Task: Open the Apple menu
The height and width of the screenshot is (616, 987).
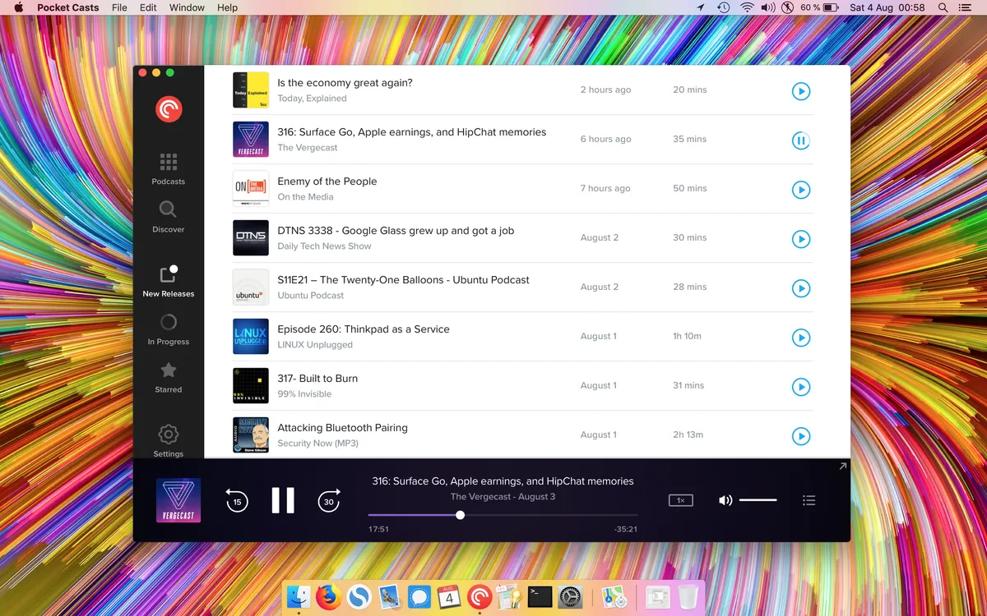Action: [18, 7]
